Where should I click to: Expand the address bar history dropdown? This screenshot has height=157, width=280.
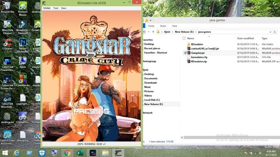[270, 32]
